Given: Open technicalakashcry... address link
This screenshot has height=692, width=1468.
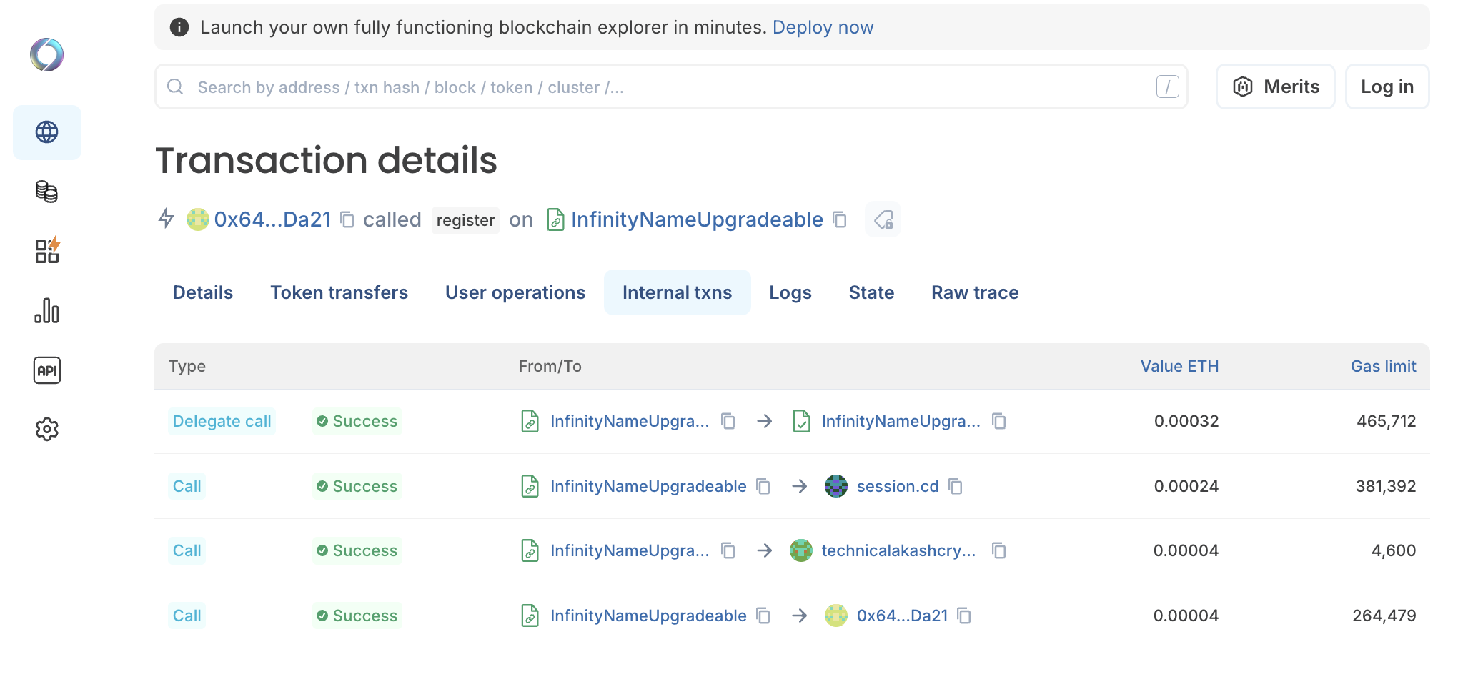Looking at the screenshot, I should pos(899,550).
